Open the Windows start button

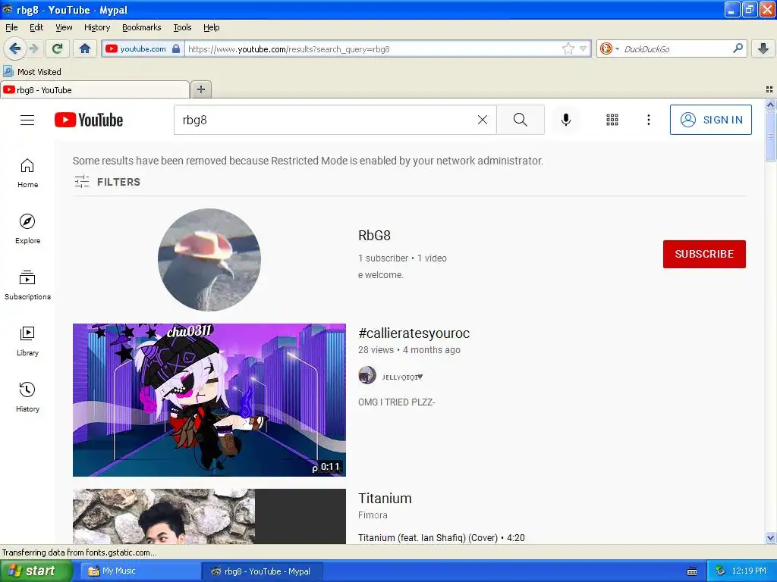click(36, 571)
